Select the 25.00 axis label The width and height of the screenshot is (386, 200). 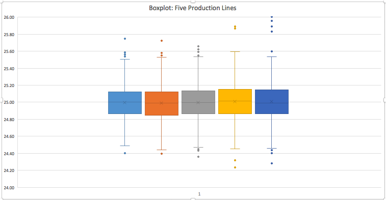pos(9,102)
